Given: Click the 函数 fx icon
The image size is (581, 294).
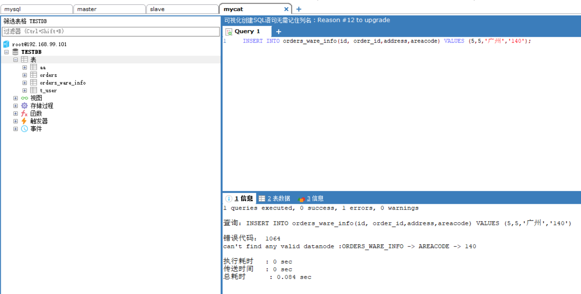Looking at the screenshot, I should (x=25, y=113).
